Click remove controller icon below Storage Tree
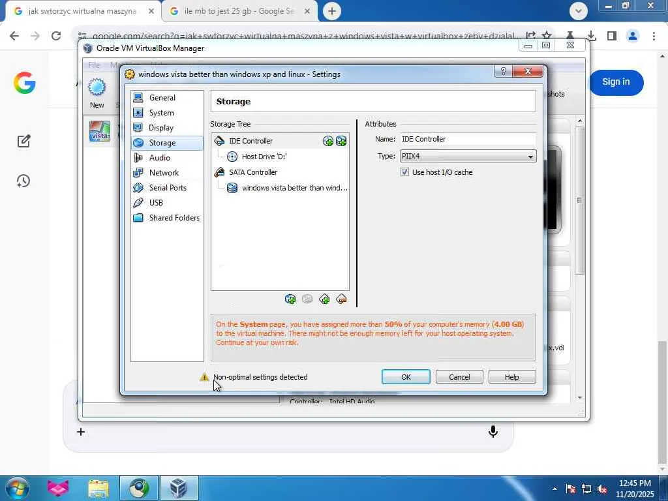This screenshot has height=501, width=668. 341,299
